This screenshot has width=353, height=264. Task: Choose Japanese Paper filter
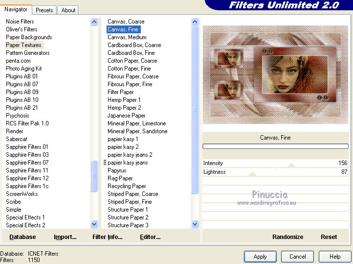click(127, 116)
